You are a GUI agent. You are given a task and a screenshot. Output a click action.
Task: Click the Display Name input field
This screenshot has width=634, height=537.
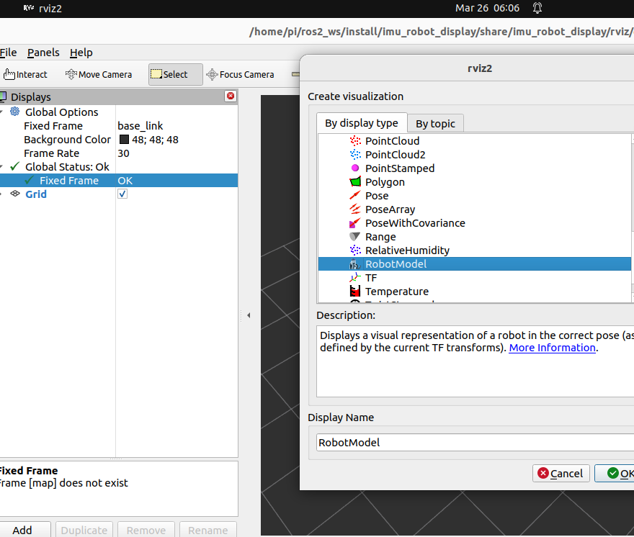[x=475, y=443]
